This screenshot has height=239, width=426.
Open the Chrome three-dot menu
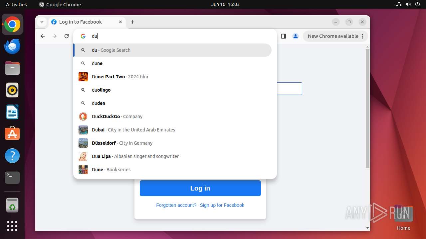coord(363,36)
